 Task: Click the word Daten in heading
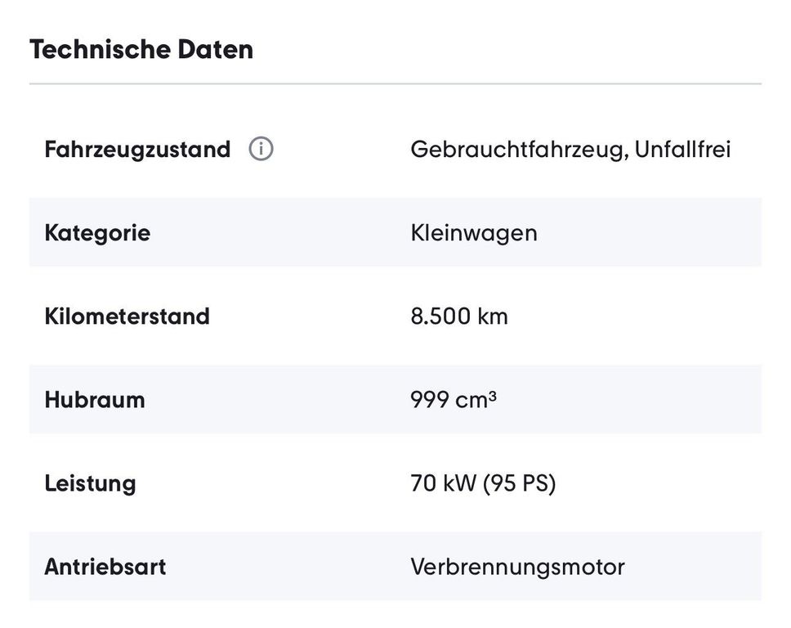(216, 50)
